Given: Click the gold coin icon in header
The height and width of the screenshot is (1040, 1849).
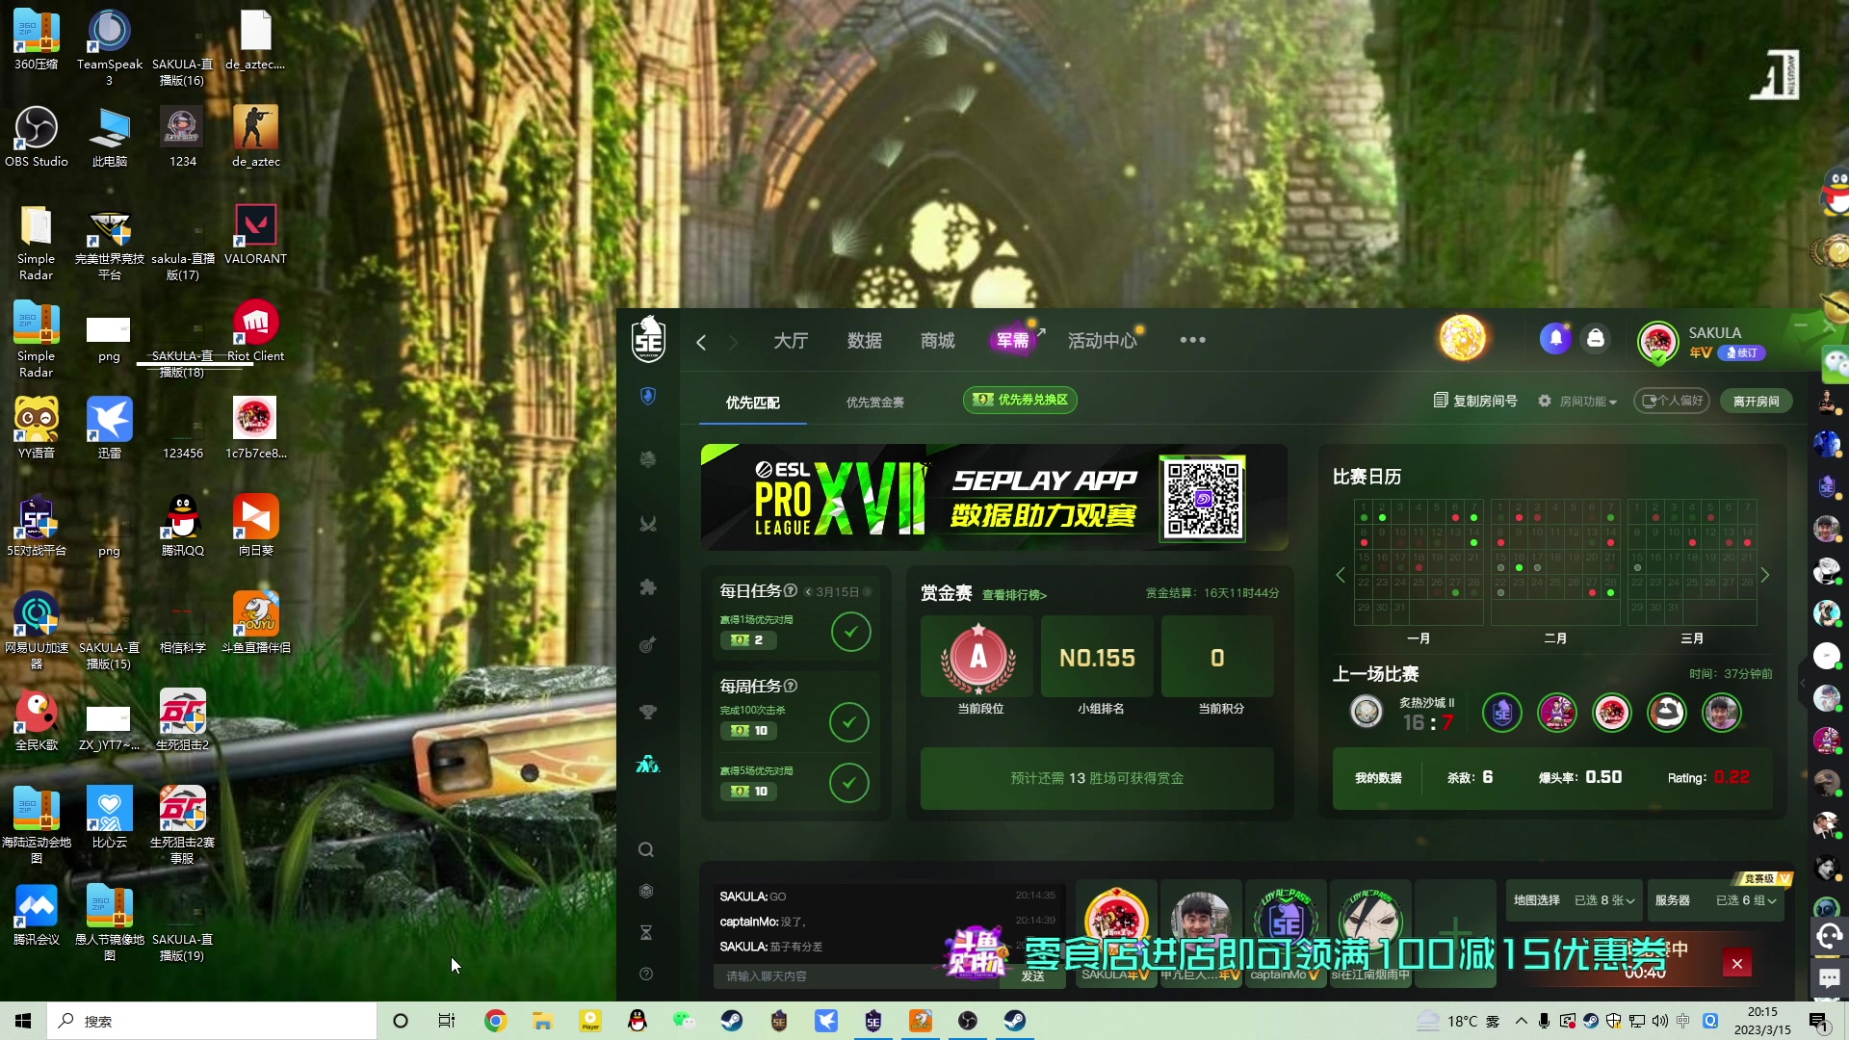Looking at the screenshot, I should click(1462, 339).
